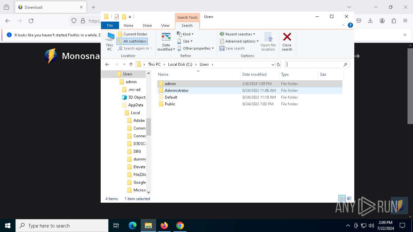Switch to Large icons view in status bar
413x232 pixels.
point(349,198)
